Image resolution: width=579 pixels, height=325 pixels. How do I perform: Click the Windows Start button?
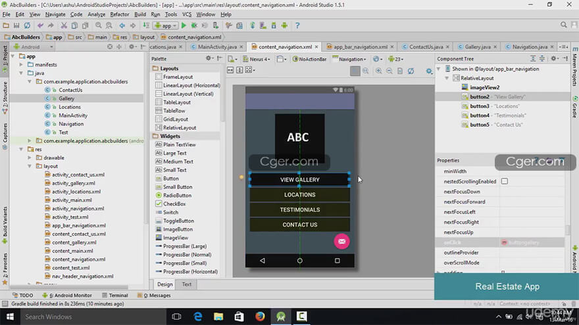tap(10, 316)
